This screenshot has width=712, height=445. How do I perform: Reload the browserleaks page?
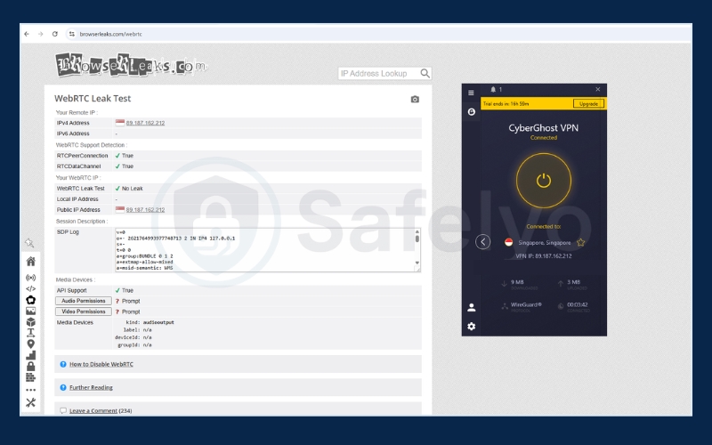click(55, 34)
